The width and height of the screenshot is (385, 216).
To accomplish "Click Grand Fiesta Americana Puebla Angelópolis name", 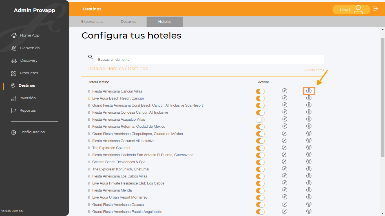I will 127,212.
